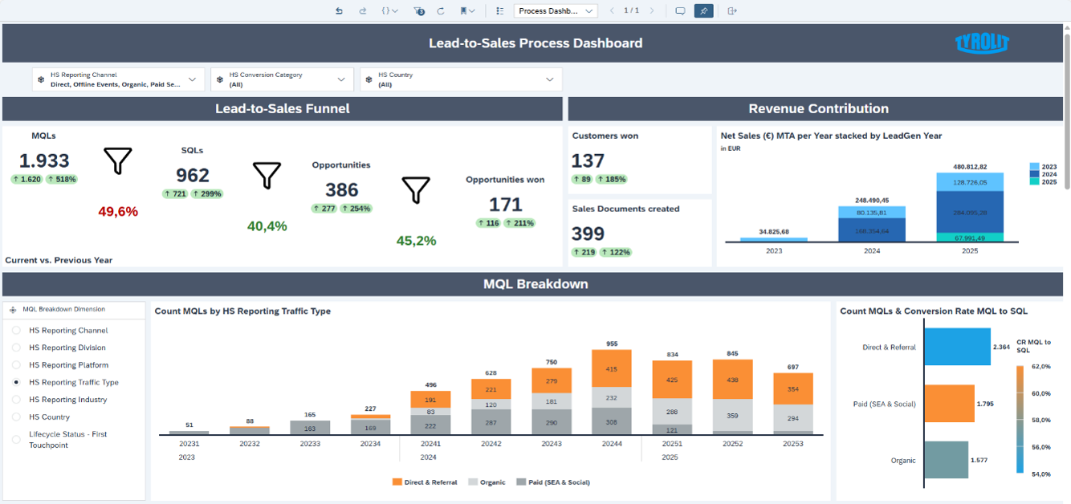Select HS Reporting Channel radio option
The height and width of the screenshot is (504, 1071).
16,331
